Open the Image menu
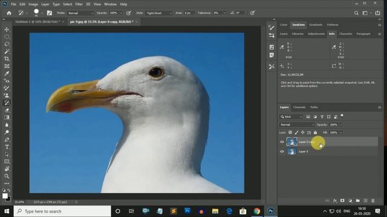The width and height of the screenshot is (387, 217). pos(33,4)
